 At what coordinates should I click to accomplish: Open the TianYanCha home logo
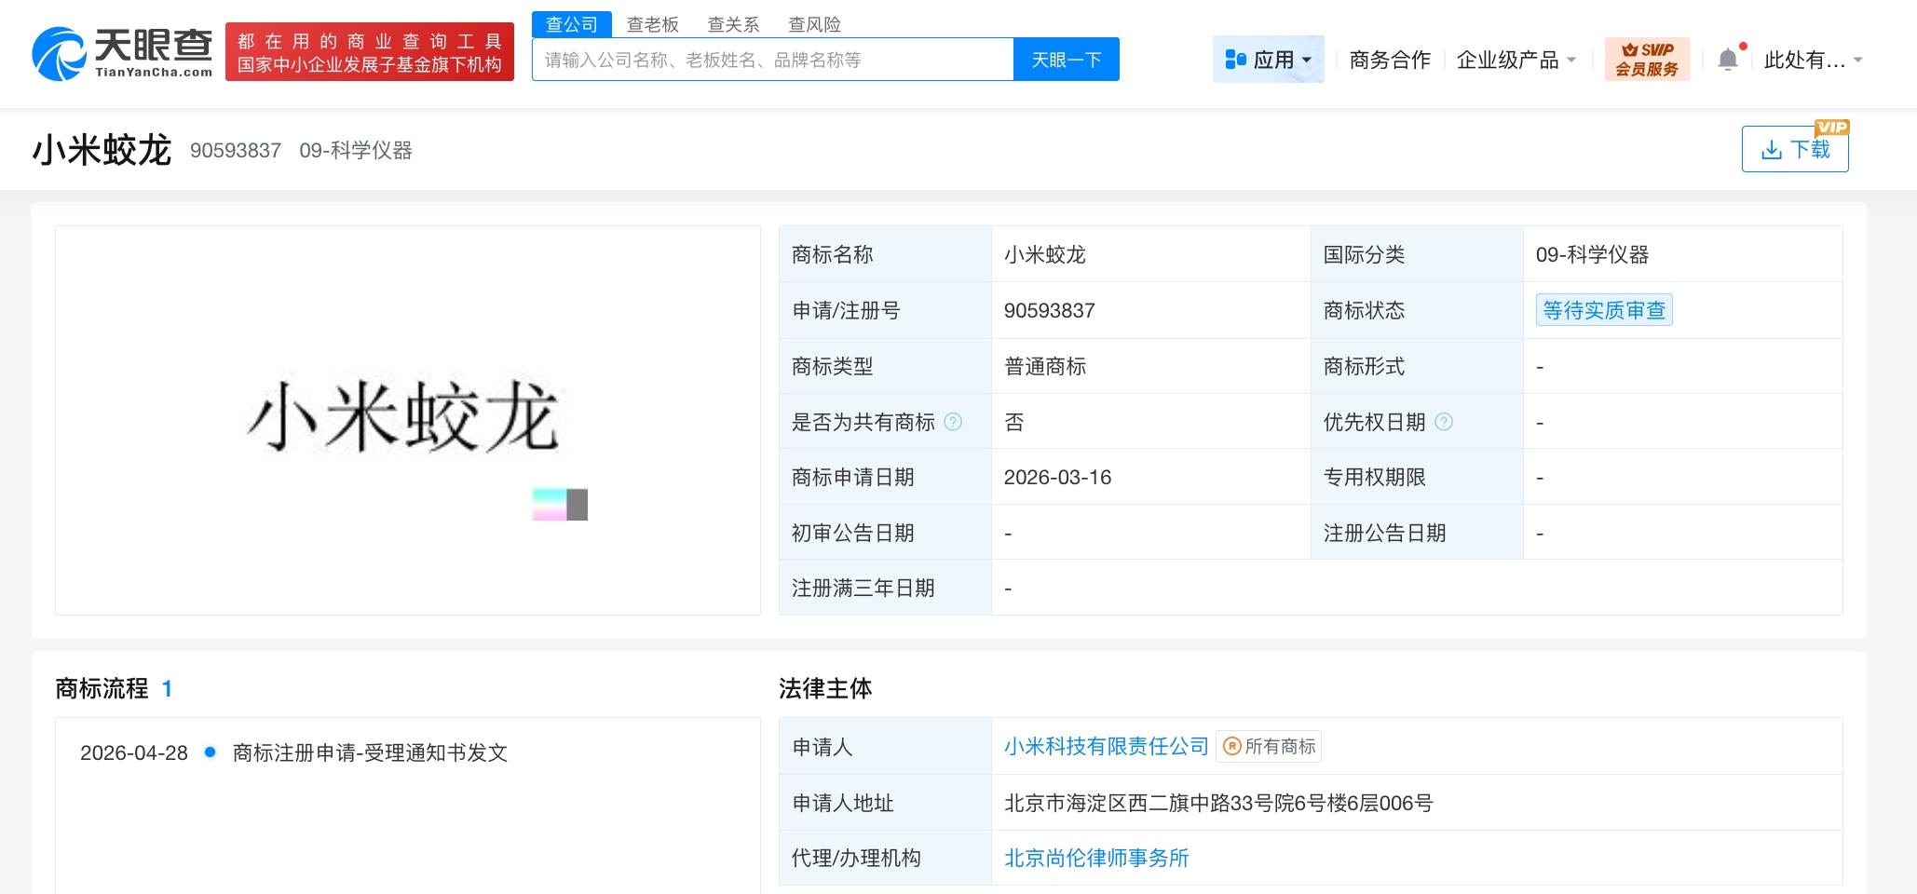point(122,53)
